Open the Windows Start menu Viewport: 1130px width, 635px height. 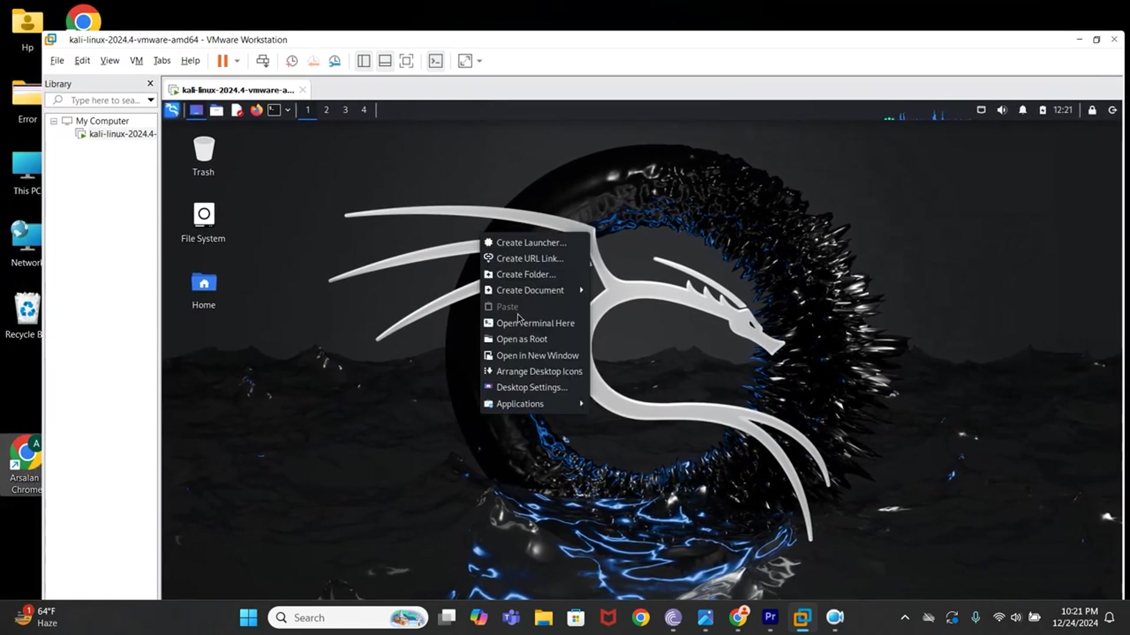click(x=248, y=617)
